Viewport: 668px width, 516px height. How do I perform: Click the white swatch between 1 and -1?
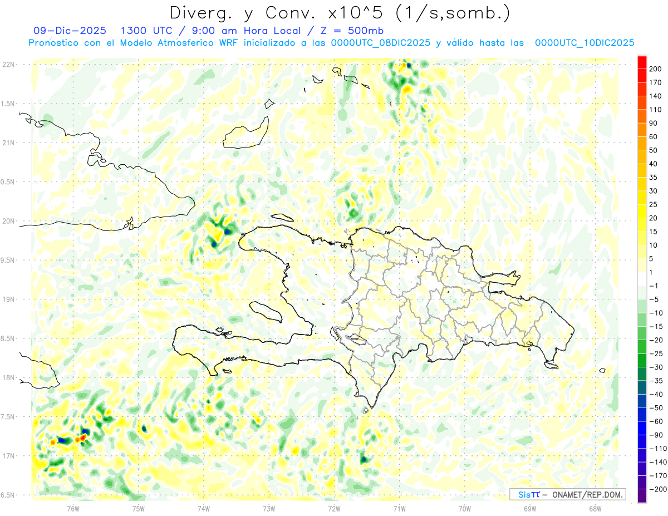click(x=642, y=279)
